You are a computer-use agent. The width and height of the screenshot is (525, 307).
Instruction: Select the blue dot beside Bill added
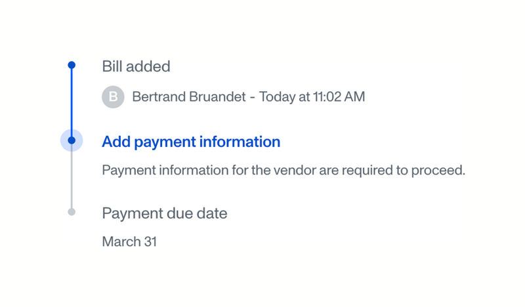[72, 65]
